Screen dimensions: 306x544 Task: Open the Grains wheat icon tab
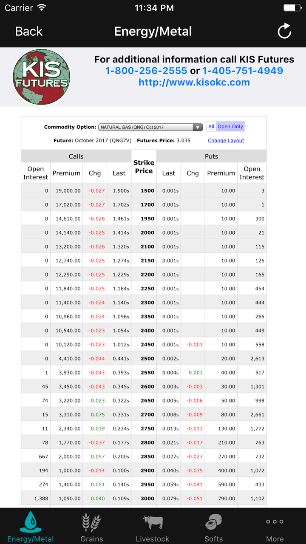click(91, 521)
